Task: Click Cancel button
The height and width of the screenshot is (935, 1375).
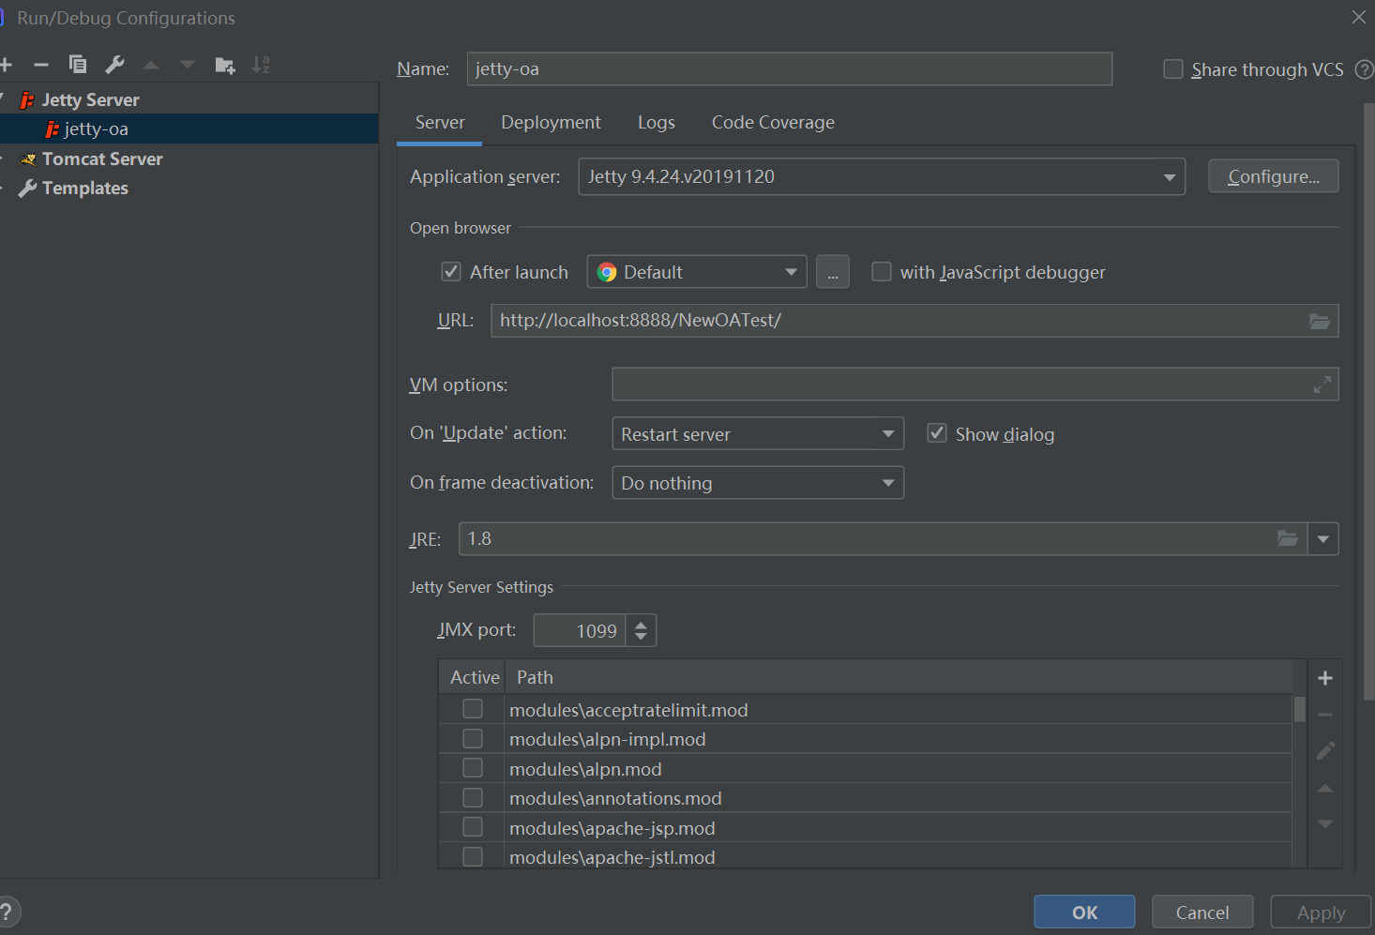Action: point(1202,912)
